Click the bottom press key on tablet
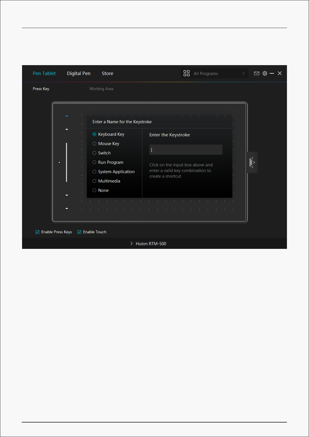Image resolution: width=309 pixels, height=437 pixels. [x=67, y=208]
